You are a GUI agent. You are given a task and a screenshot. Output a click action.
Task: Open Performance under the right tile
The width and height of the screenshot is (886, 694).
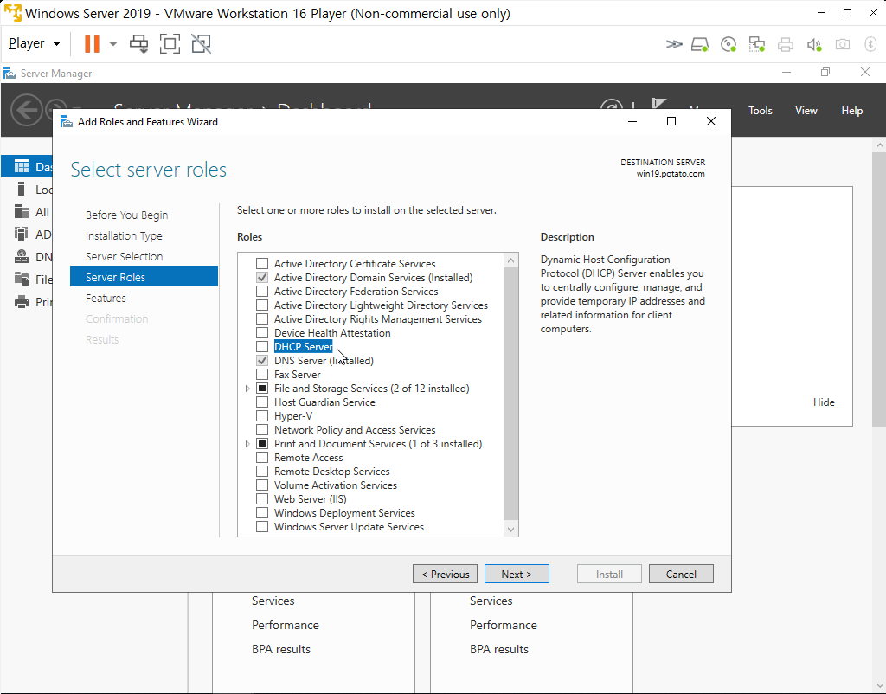coord(503,625)
